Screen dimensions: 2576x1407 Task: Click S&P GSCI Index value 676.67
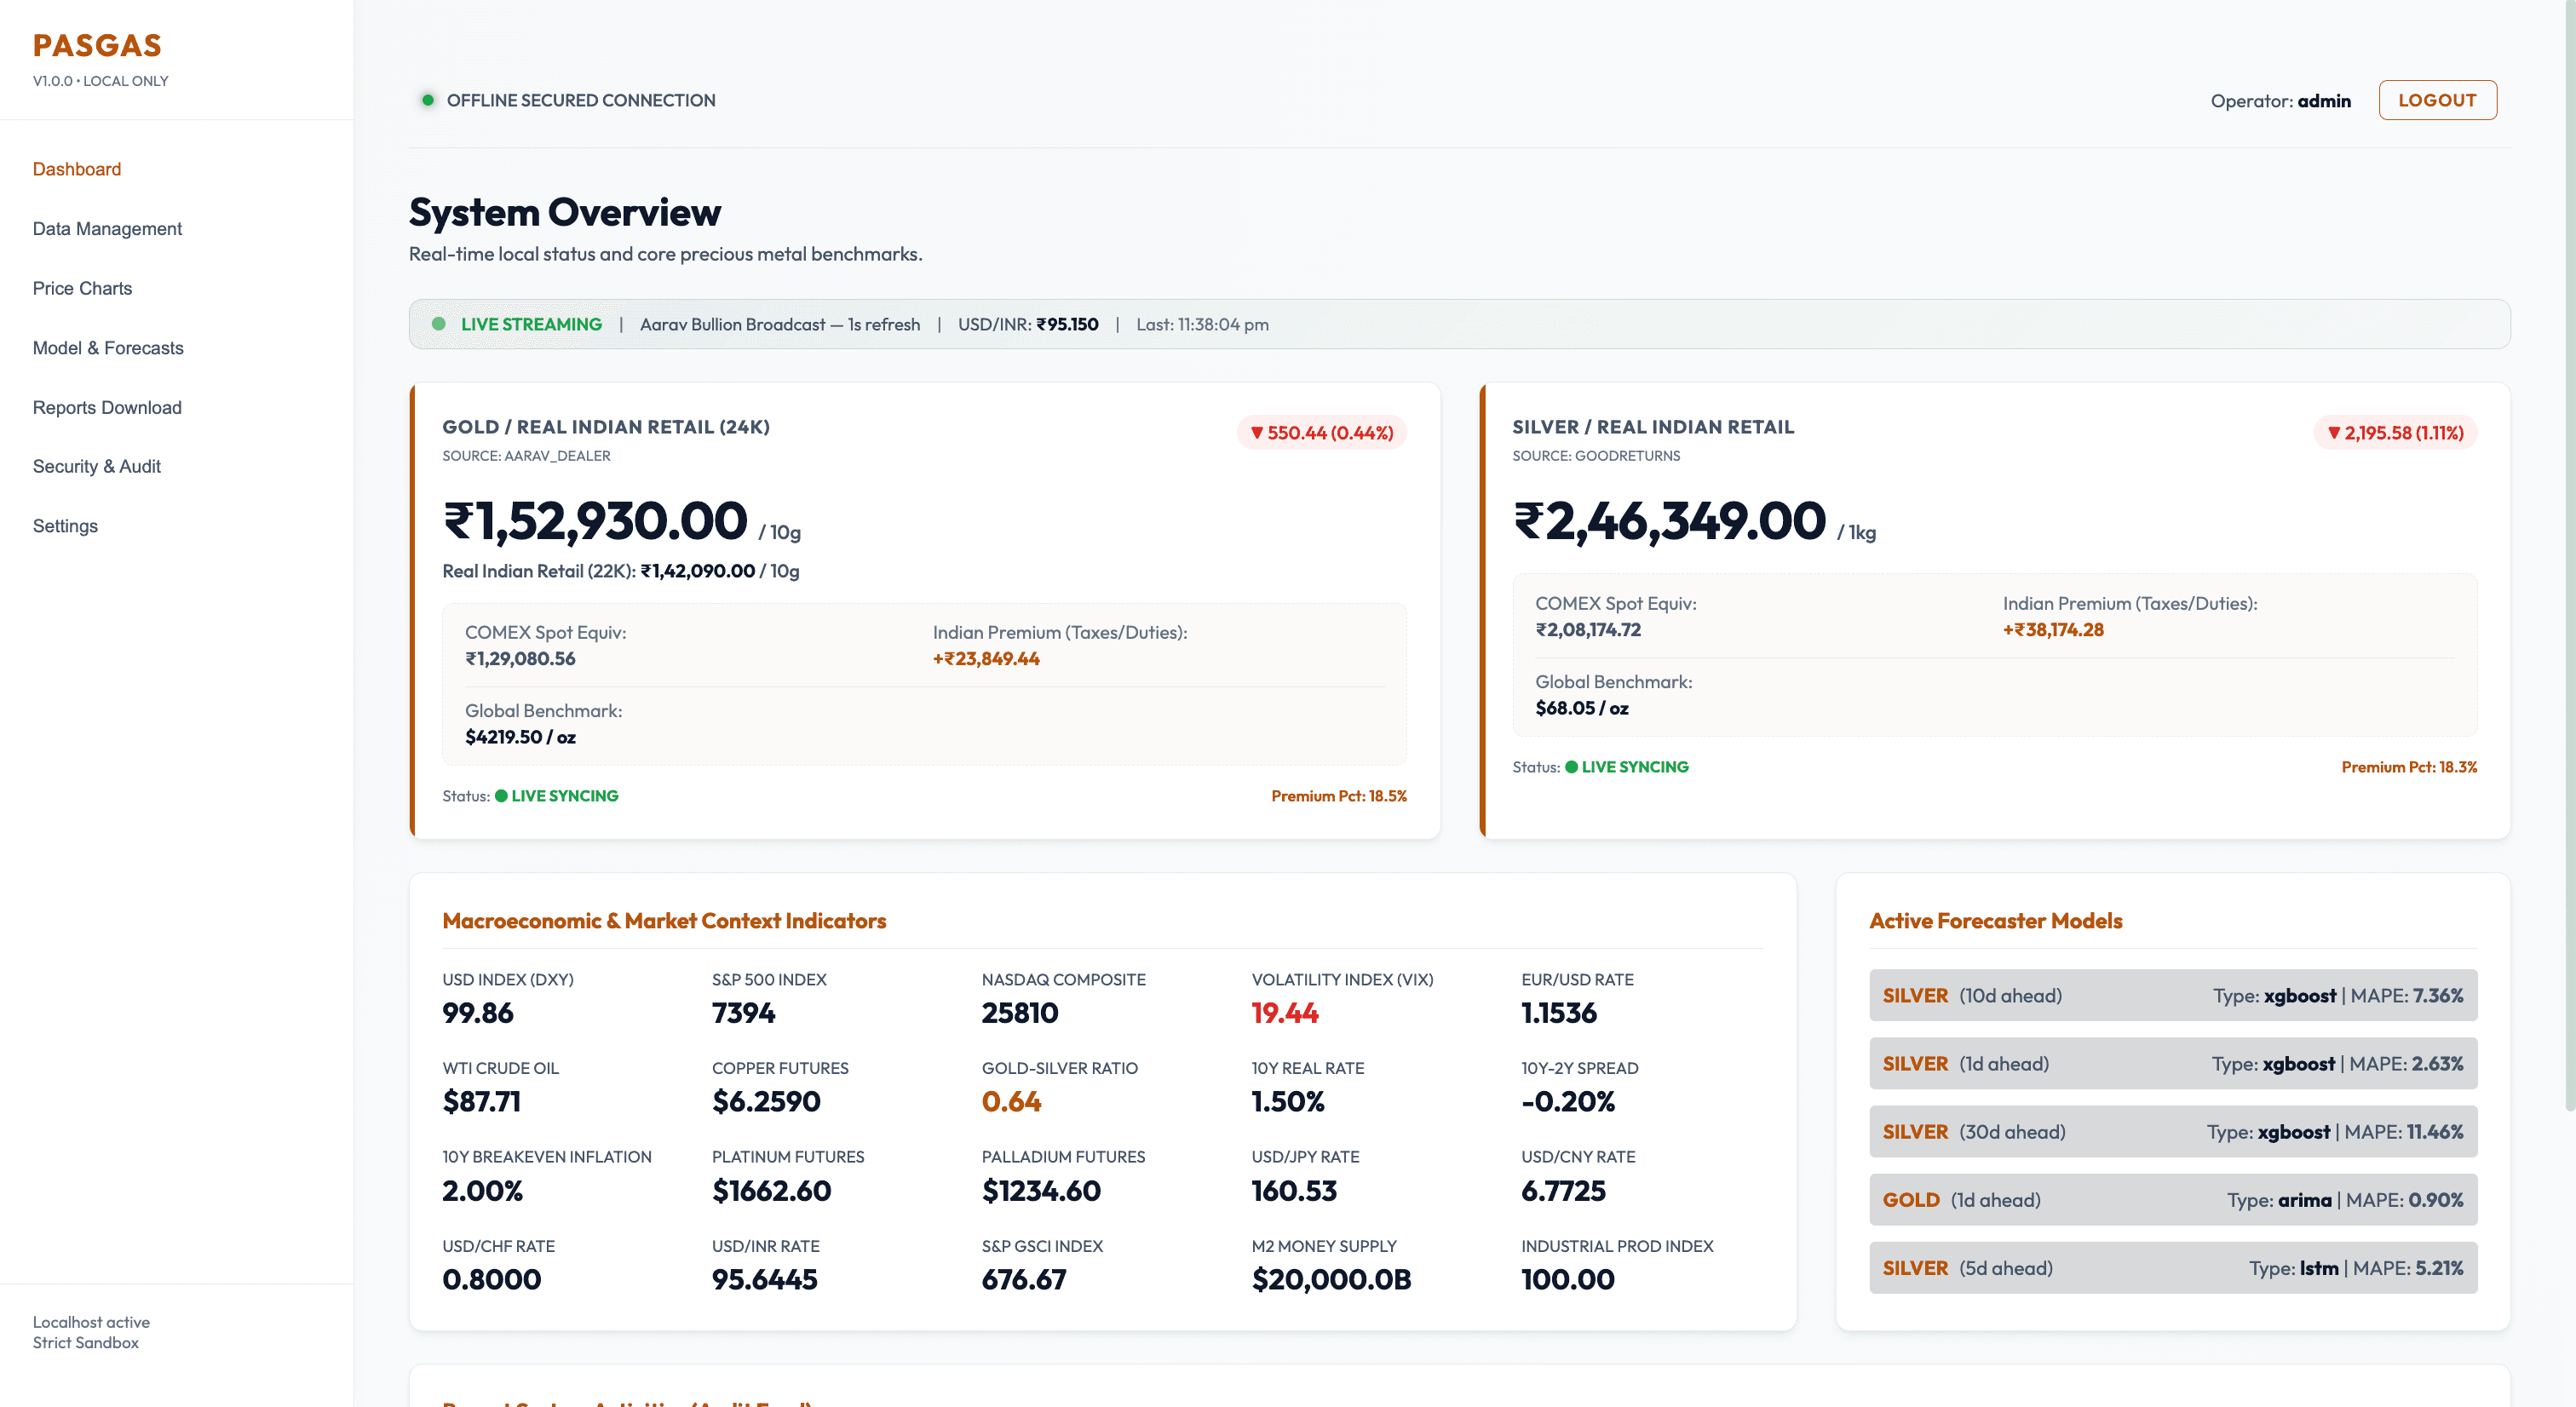pos(1024,1280)
